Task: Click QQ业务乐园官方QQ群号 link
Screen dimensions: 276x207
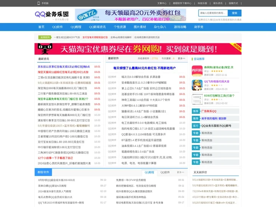Action: tap(216, 126)
